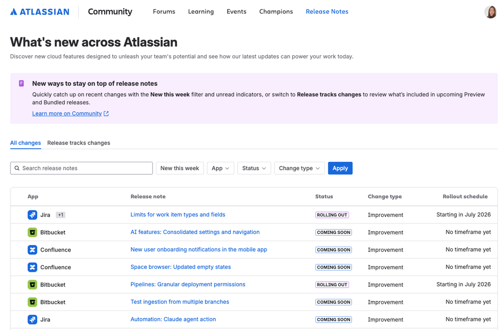
Task: Switch to the All changes tab
Action: coord(26,143)
